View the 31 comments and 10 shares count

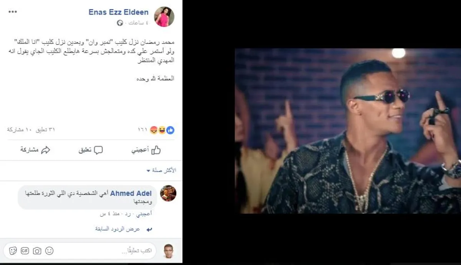pos(31,130)
